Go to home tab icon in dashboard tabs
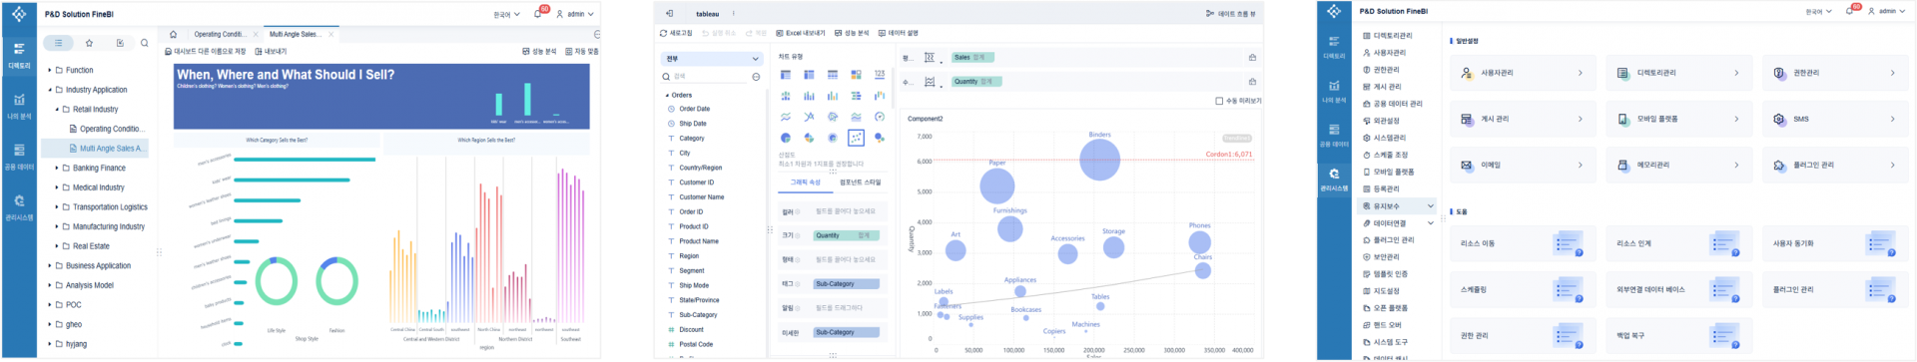Image resolution: width=1917 pixels, height=362 pixels. [x=173, y=34]
